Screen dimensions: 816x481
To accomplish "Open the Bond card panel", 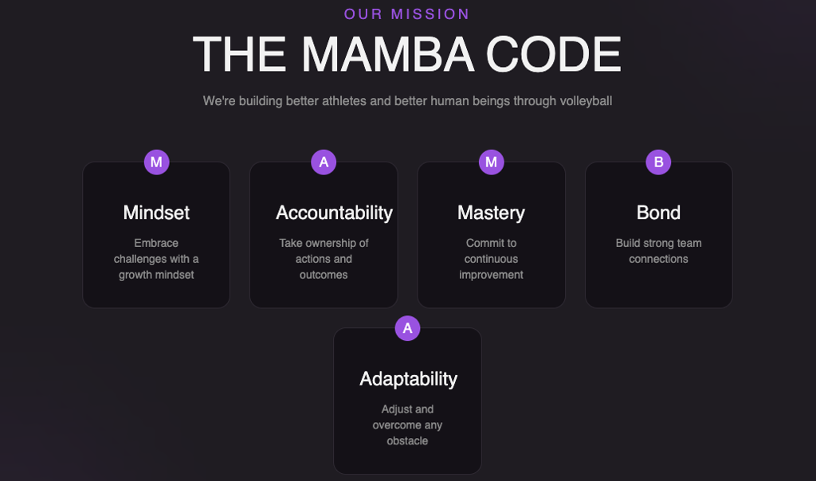I will point(658,288).
